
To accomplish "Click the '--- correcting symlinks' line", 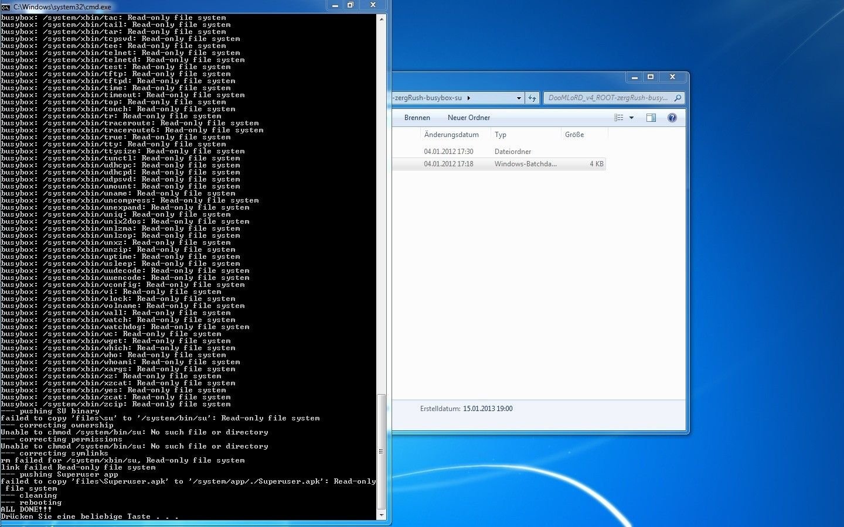I will [55, 453].
